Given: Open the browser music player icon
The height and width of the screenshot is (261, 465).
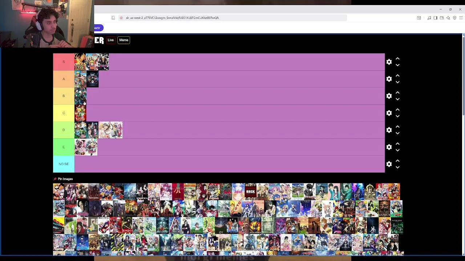Looking at the screenshot, I should [429, 18].
